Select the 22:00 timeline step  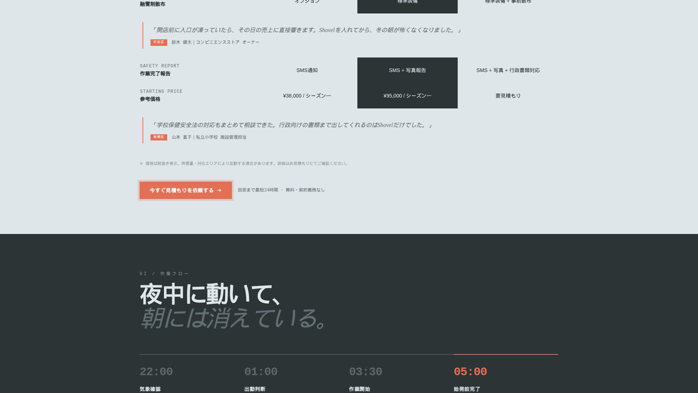156,372
